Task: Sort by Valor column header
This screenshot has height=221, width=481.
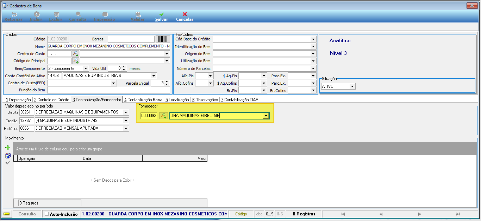Action: 175,158
